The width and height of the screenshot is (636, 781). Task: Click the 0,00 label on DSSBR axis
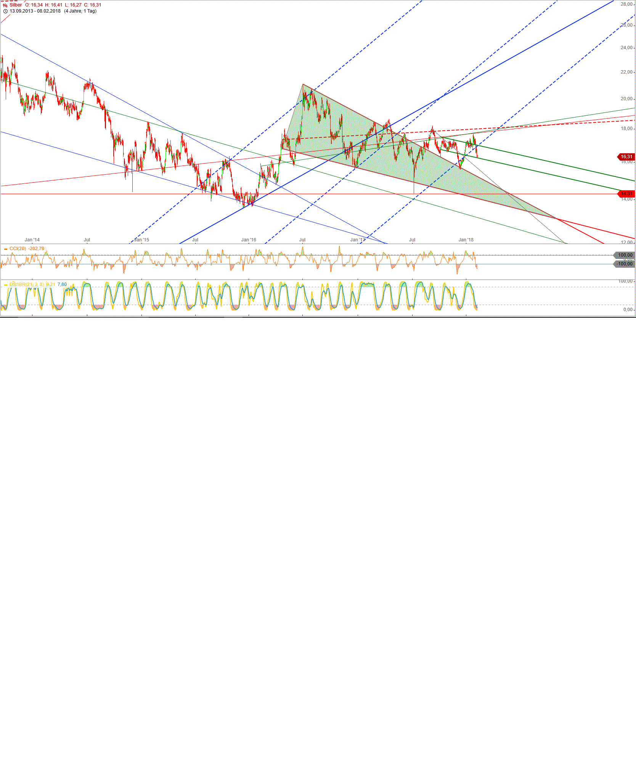[x=628, y=310]
